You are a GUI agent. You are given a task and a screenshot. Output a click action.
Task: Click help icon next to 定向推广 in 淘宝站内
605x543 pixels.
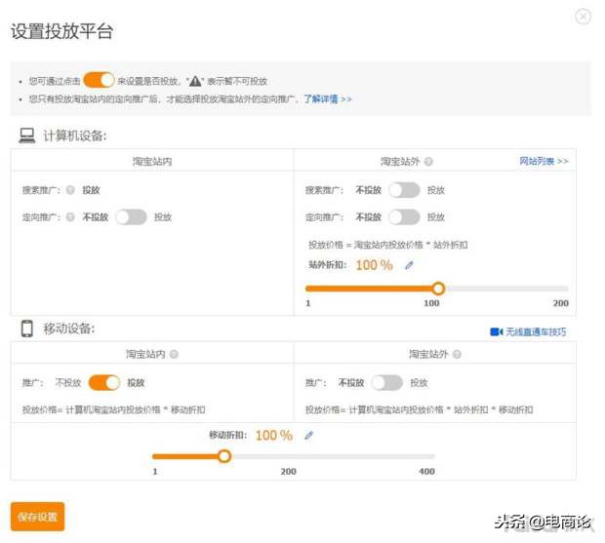[x=70, y=217]
